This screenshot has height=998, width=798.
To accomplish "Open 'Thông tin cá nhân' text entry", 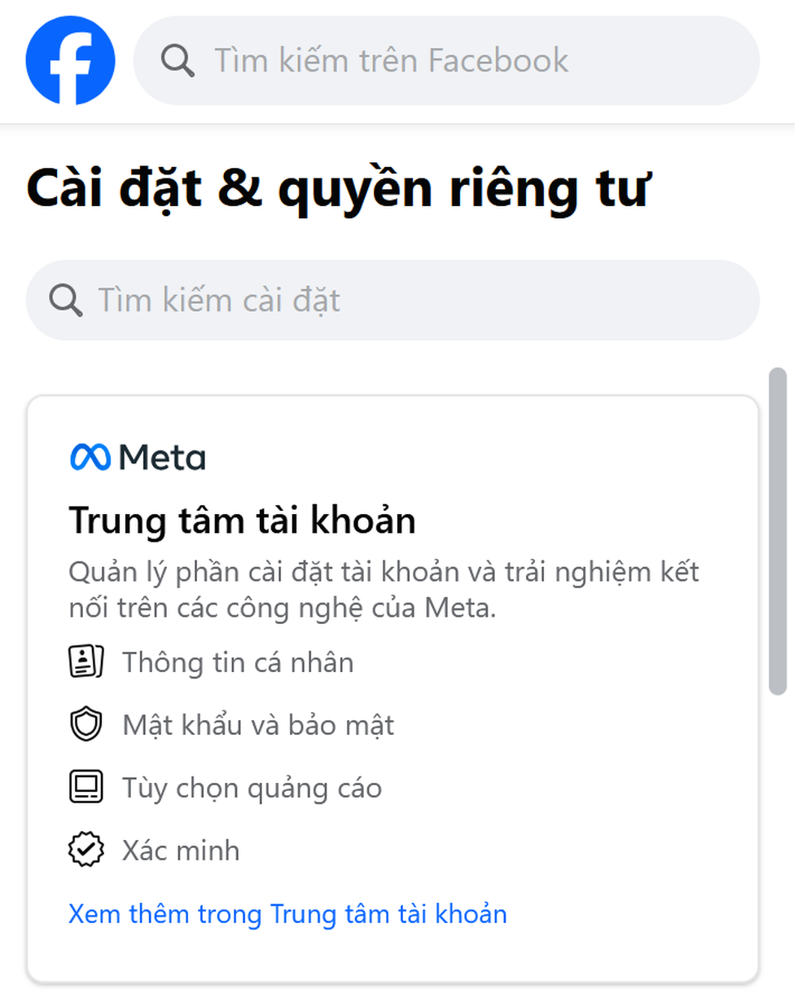I will (238, 662).
